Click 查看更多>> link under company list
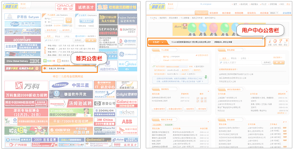296x152 pixels. 282,113
